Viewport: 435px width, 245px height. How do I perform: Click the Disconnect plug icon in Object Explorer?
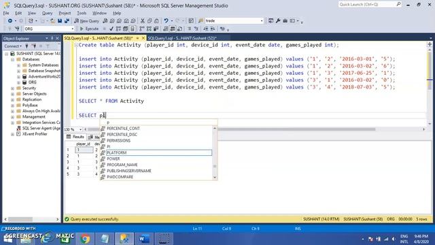pyautogui.click(x=34, y=46)
